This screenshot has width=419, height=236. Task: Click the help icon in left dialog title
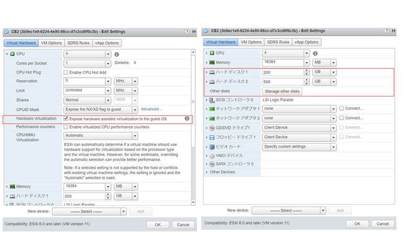coord(187,31)
